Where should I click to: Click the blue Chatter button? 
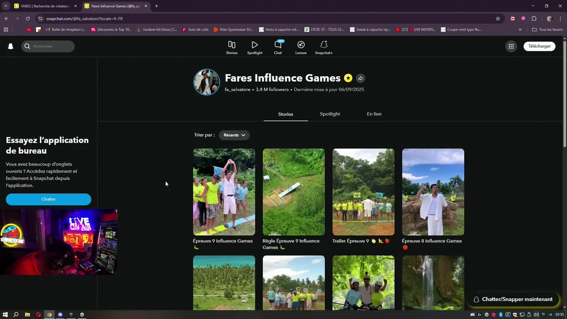click(48, 199)
